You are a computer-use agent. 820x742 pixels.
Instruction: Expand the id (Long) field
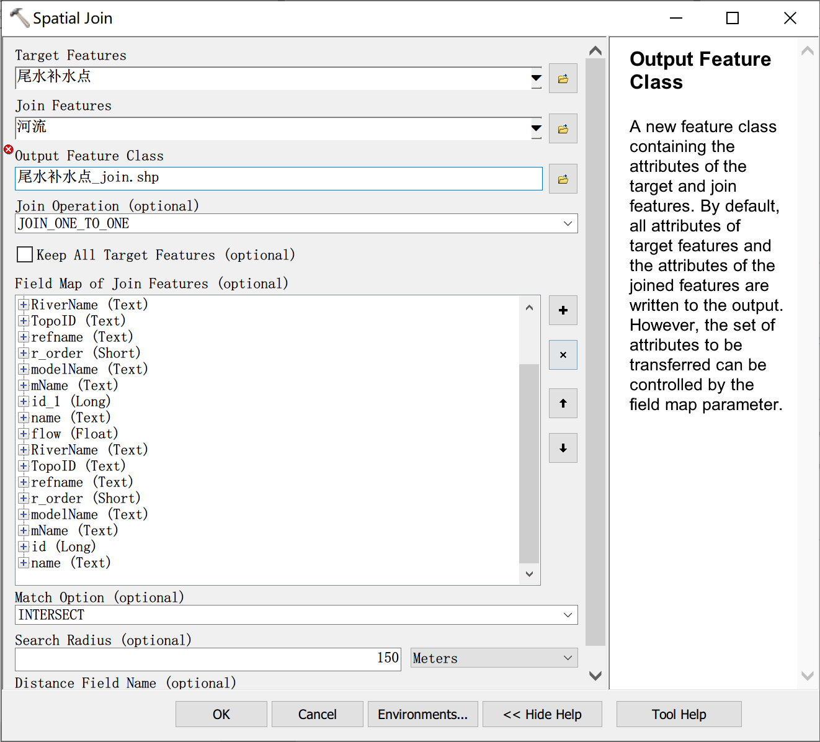pos(24,547)
